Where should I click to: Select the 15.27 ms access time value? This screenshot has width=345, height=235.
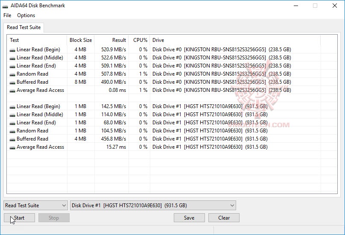(x=116, y=147)
